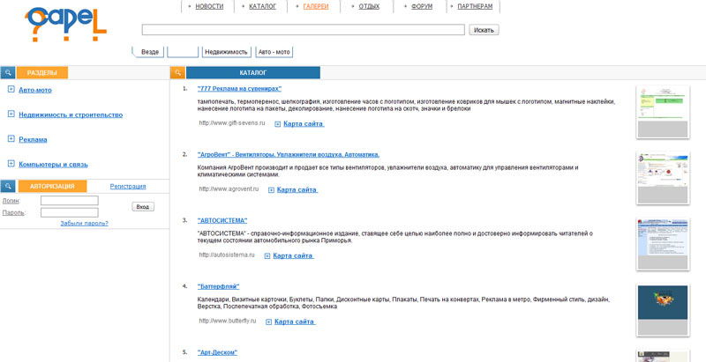Open the 777 Реклама site thumbnail
The width and height of the screenshot is (706, 362).
tap(663, 112)
